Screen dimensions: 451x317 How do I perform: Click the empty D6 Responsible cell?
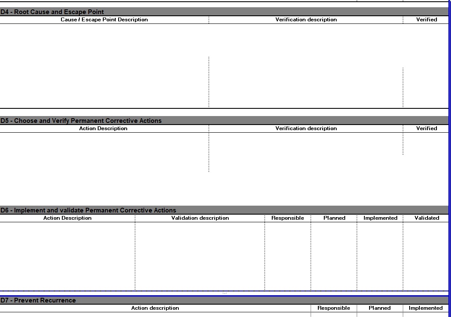288,256
